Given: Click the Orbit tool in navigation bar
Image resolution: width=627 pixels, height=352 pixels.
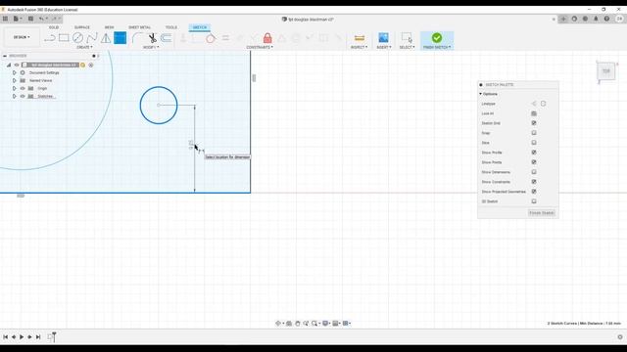Looking at the screenshot, I should click(278, 324).
